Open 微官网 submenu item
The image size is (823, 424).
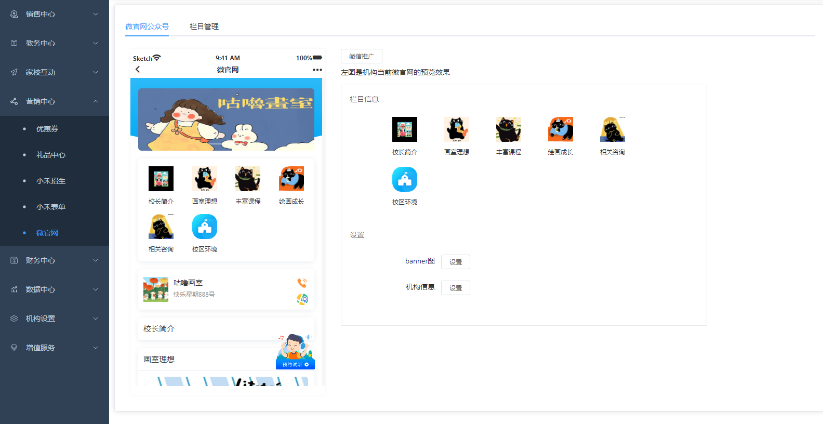55,233
